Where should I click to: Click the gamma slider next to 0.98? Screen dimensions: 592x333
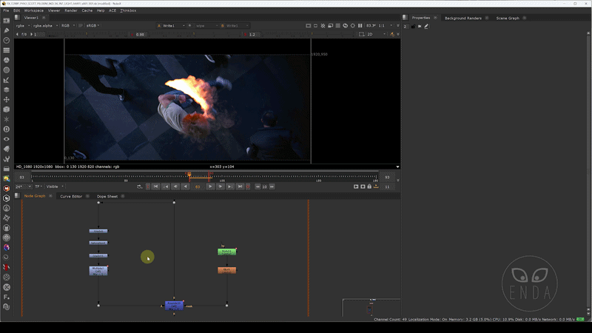[194, 34]
